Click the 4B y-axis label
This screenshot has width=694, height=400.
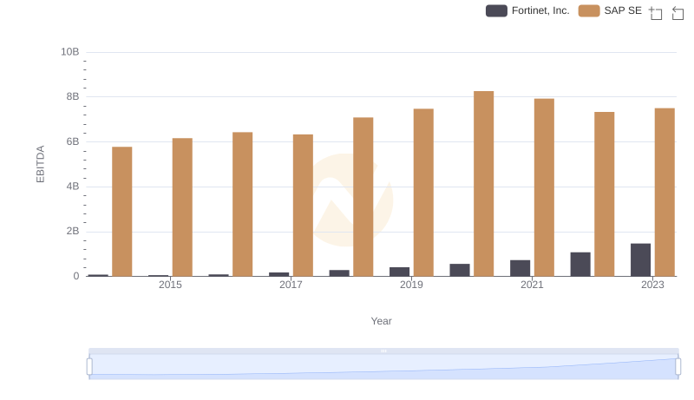click(x=73, y=187)
